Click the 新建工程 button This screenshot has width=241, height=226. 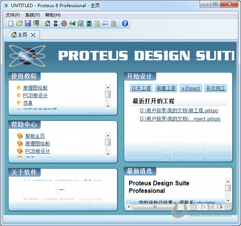pyautogui.click(x=166, y=88)
